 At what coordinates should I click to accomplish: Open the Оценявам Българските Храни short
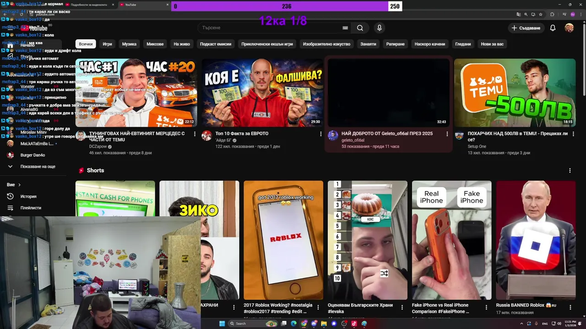367,240
